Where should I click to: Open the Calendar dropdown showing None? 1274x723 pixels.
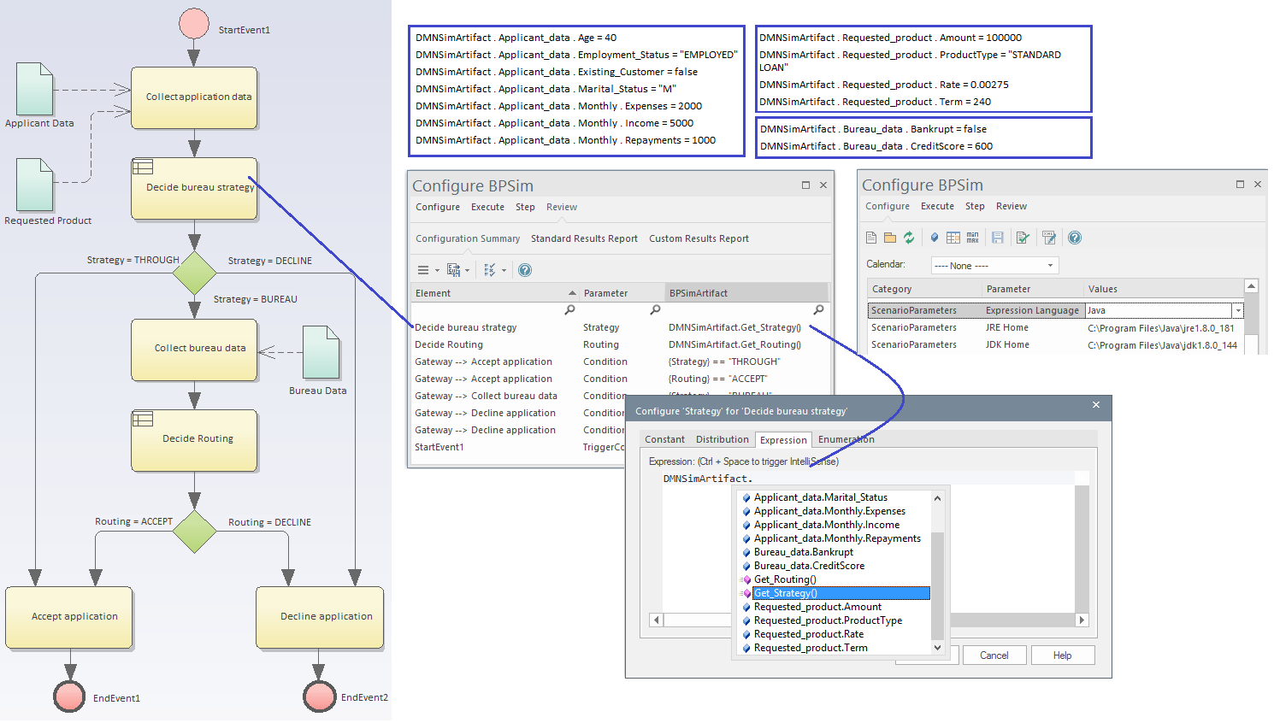pyautogui.click(x=994, y=266)
